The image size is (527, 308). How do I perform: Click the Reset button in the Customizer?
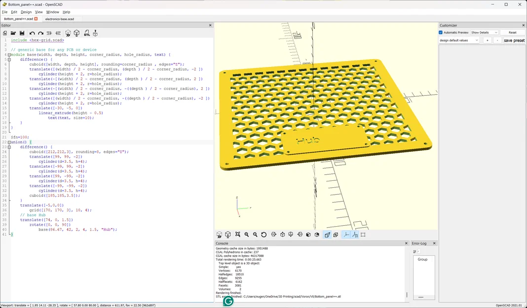[x=512, y=33]
